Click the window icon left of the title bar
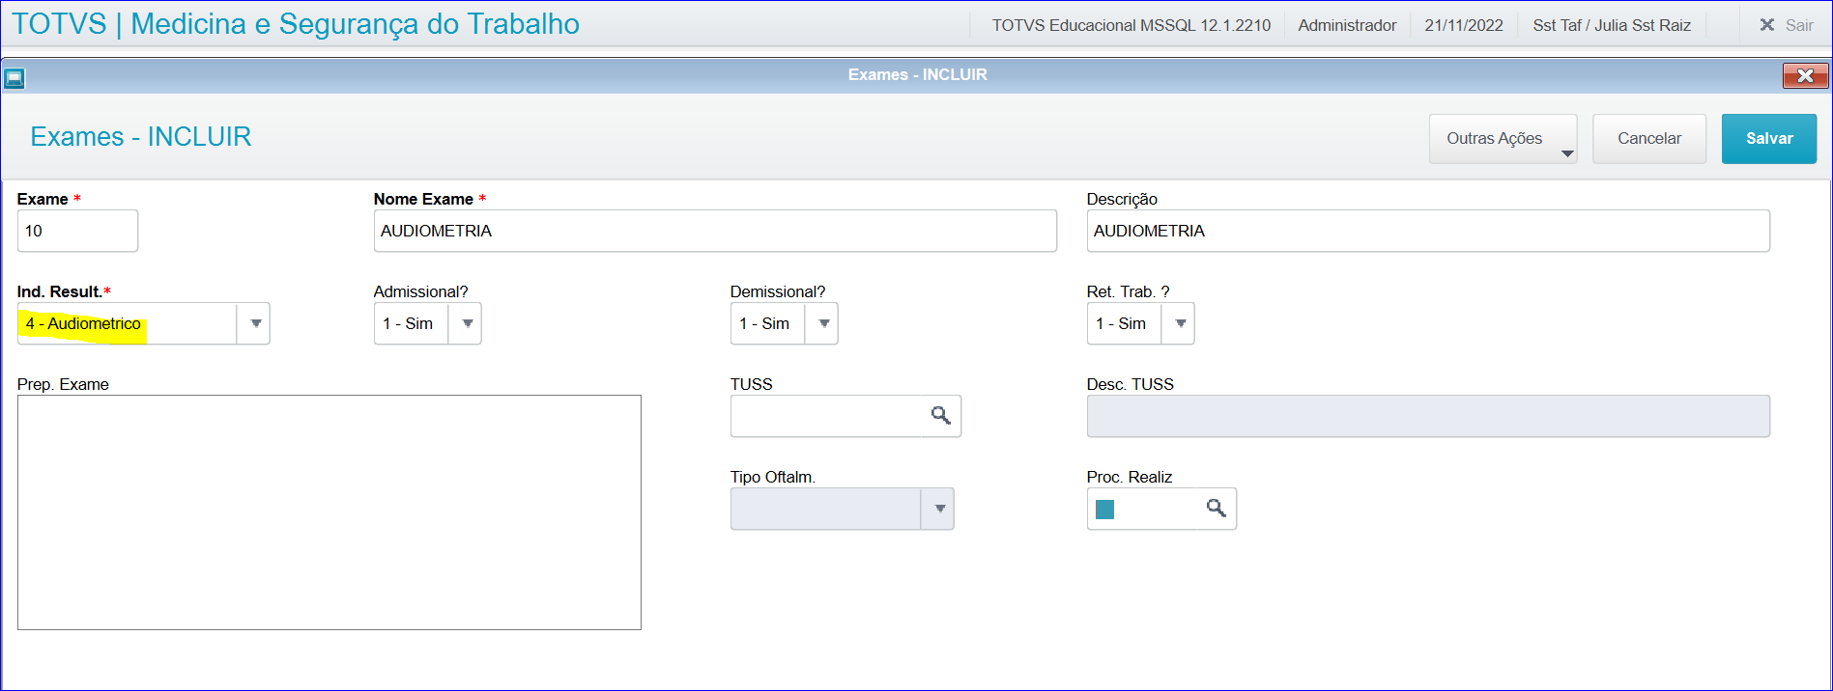Image resolution: width=1833 pixels, height=691 pixels. [x=14, y=77]
